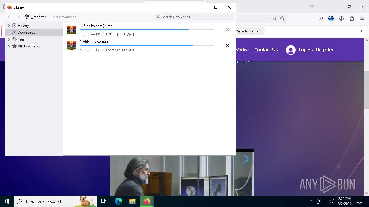
Task: Click the webpage vertical scrollbar thumb
Action: [366, 90]
